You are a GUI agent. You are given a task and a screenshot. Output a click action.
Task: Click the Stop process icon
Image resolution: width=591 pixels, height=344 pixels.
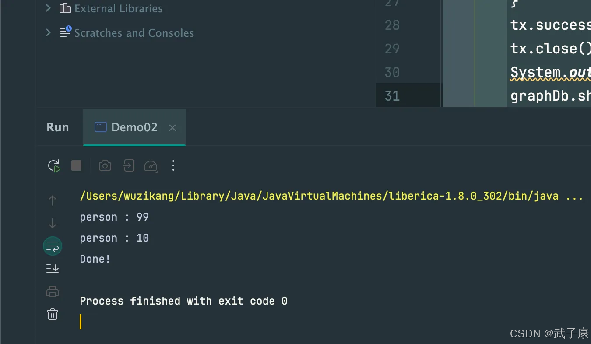pos(76,165)
